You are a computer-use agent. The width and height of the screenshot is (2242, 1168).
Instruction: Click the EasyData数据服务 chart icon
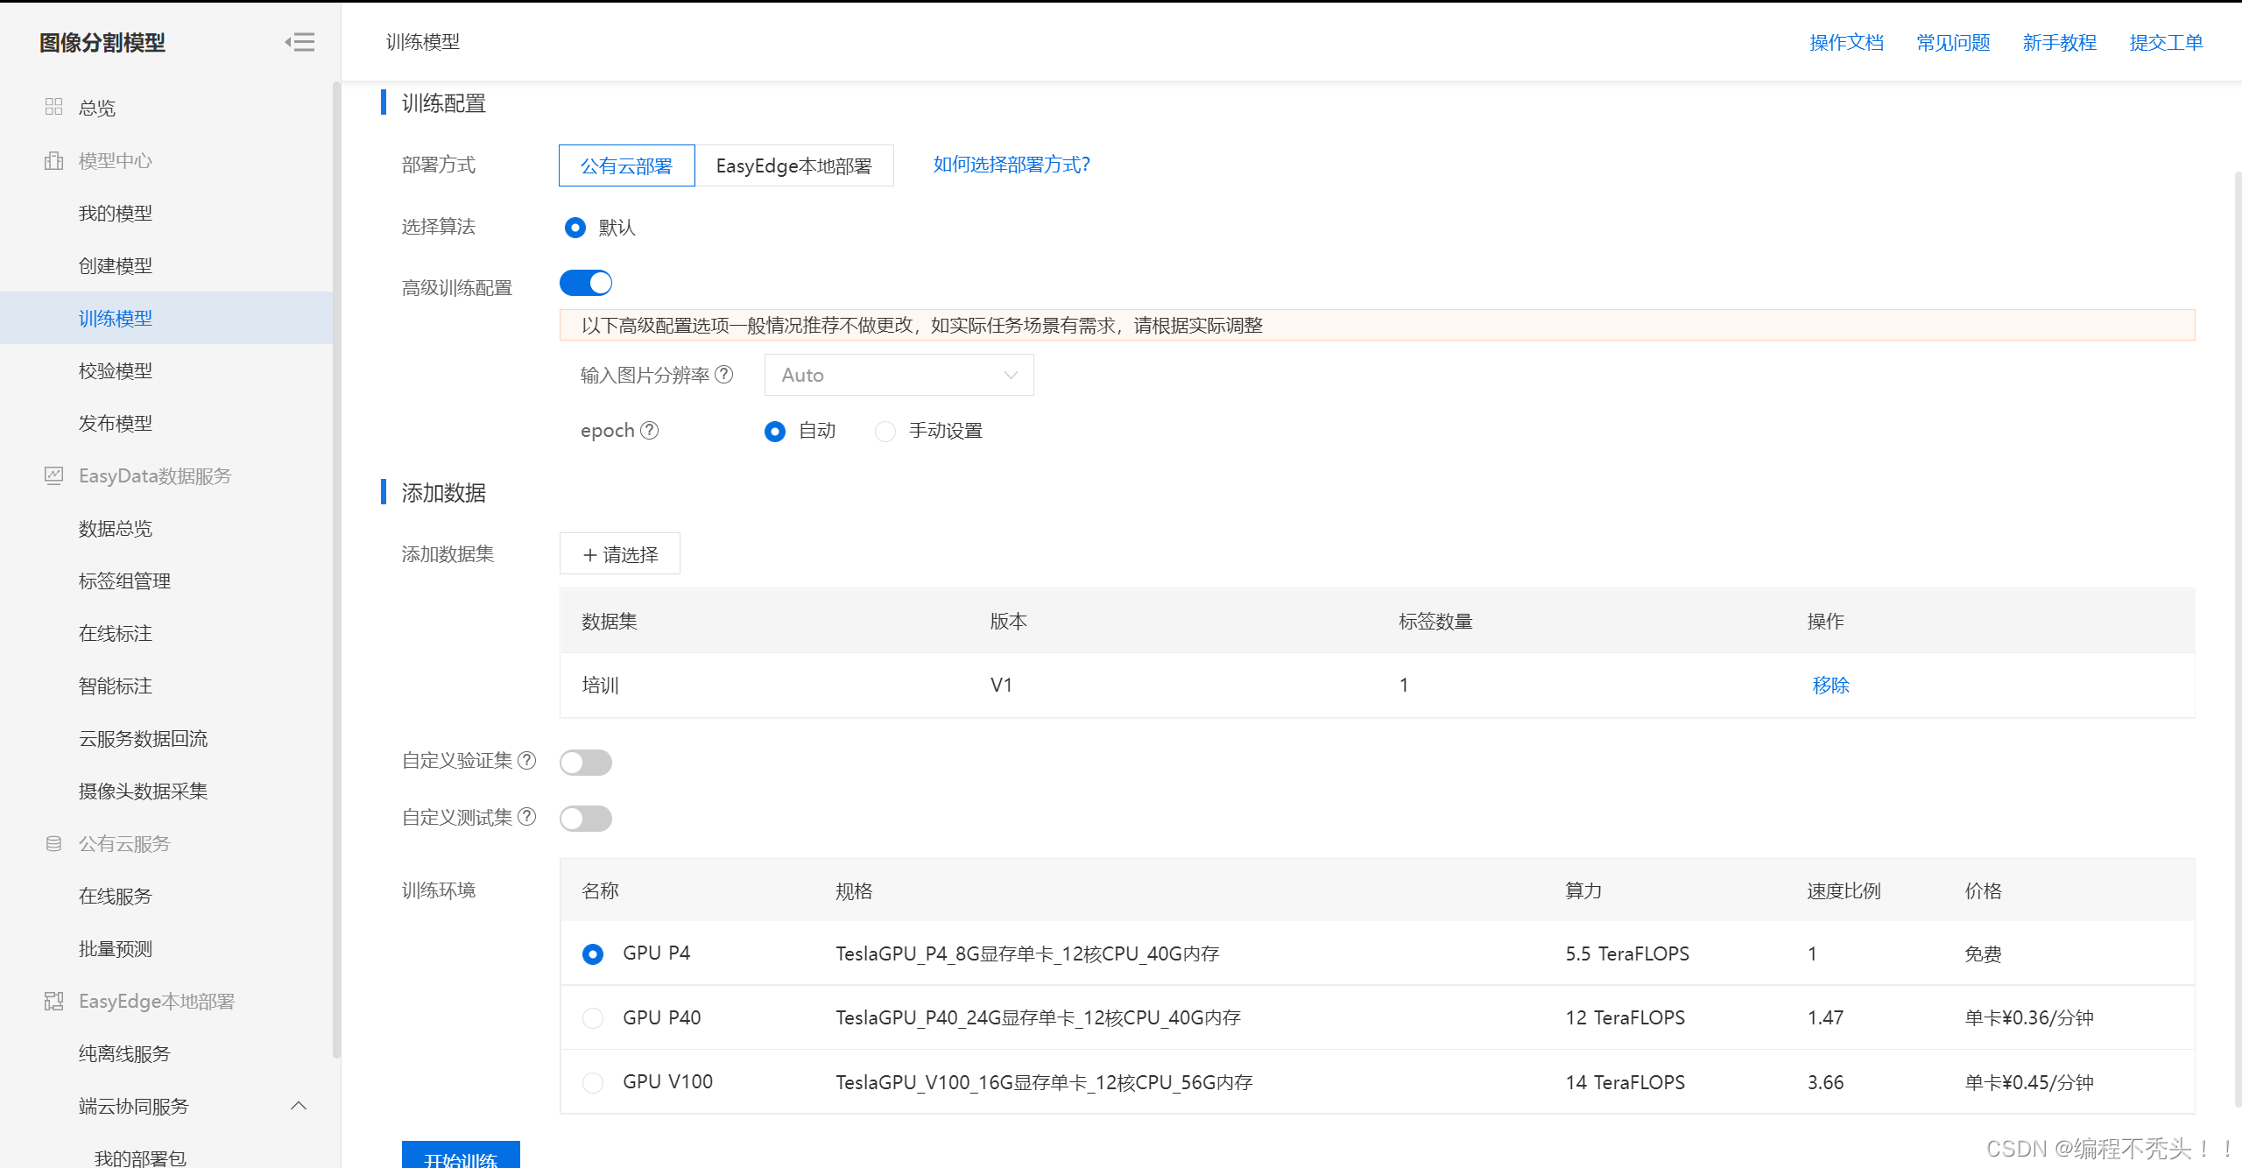(53, 475)
